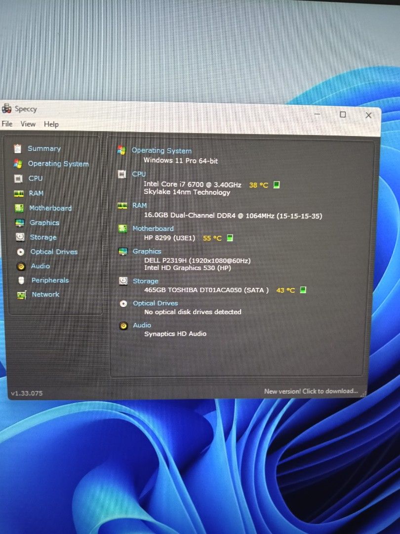Viewport: 400px width, 534px height.
Task: Open the Operating System heading link in summary
Action: (161, 150)
